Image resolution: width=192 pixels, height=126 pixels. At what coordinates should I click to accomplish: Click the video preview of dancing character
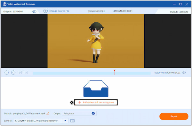point(96,41)
